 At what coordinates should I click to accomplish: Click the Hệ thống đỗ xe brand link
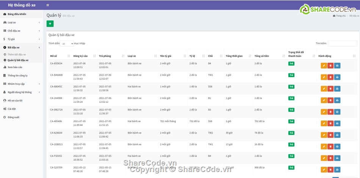coord(22,5)
